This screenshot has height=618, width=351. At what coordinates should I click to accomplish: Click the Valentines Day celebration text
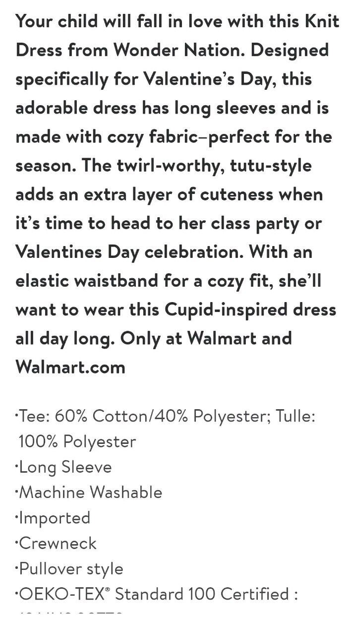click(129, 252)
